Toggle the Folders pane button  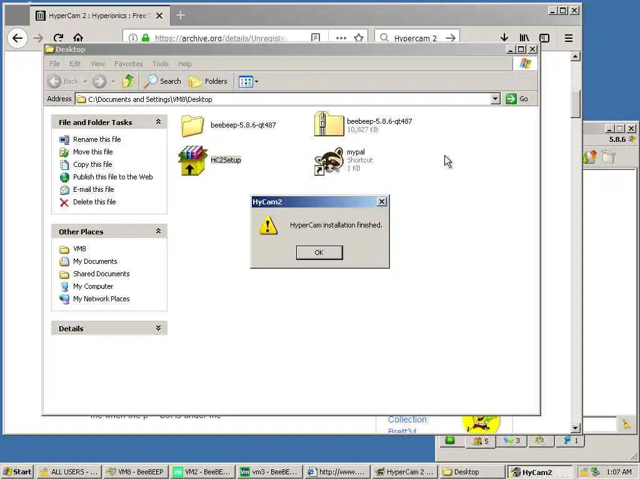208,81
